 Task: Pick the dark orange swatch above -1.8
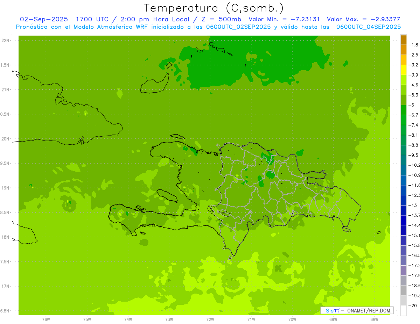click(x=404, y=40)
